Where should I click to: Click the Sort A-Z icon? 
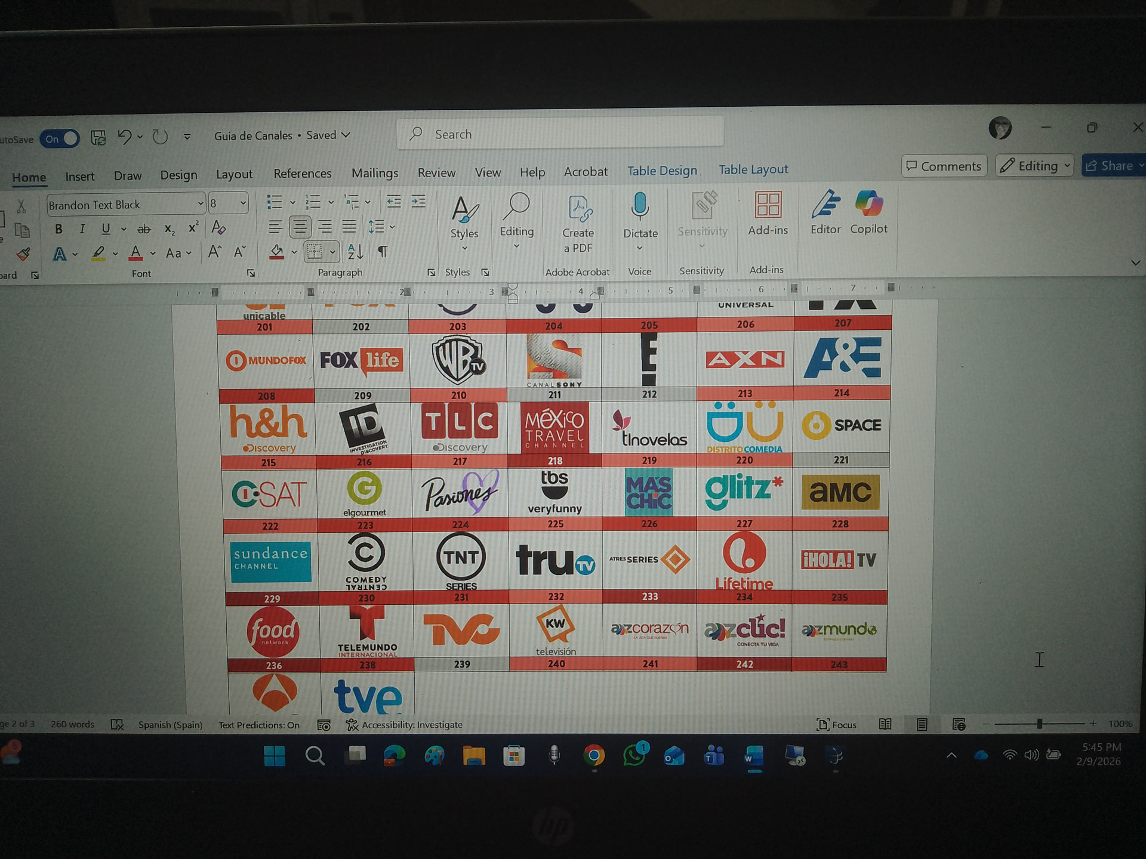click(355, 252)
